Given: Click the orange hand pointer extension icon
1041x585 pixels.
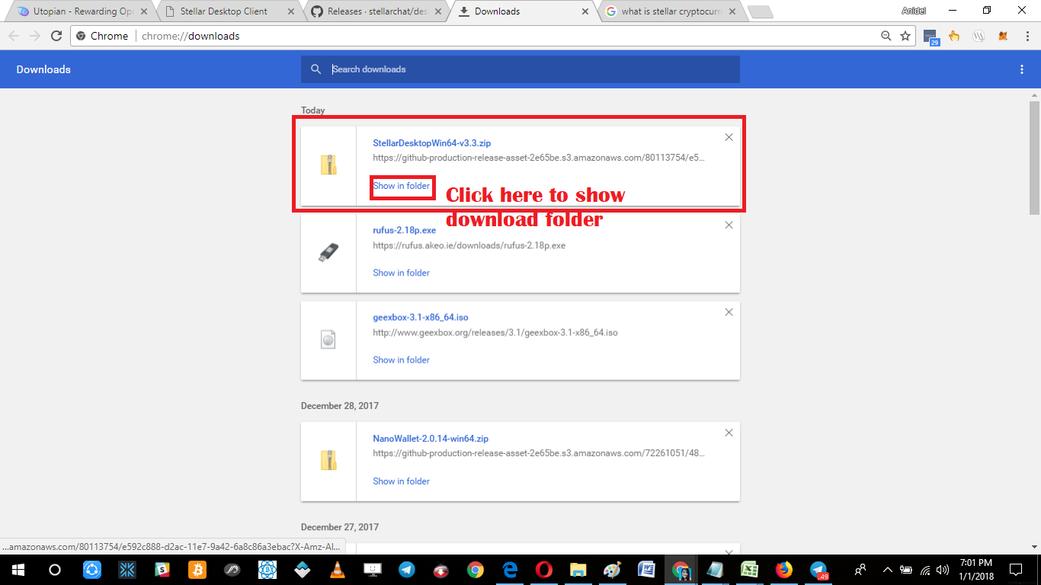Looking at the screenshot, I should tap(954, 36).
